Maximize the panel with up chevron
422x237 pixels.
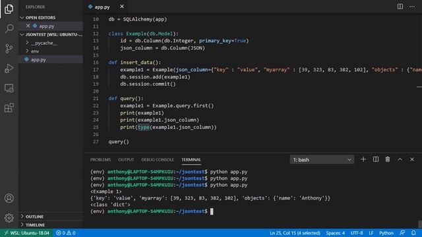tap(400, 159)
